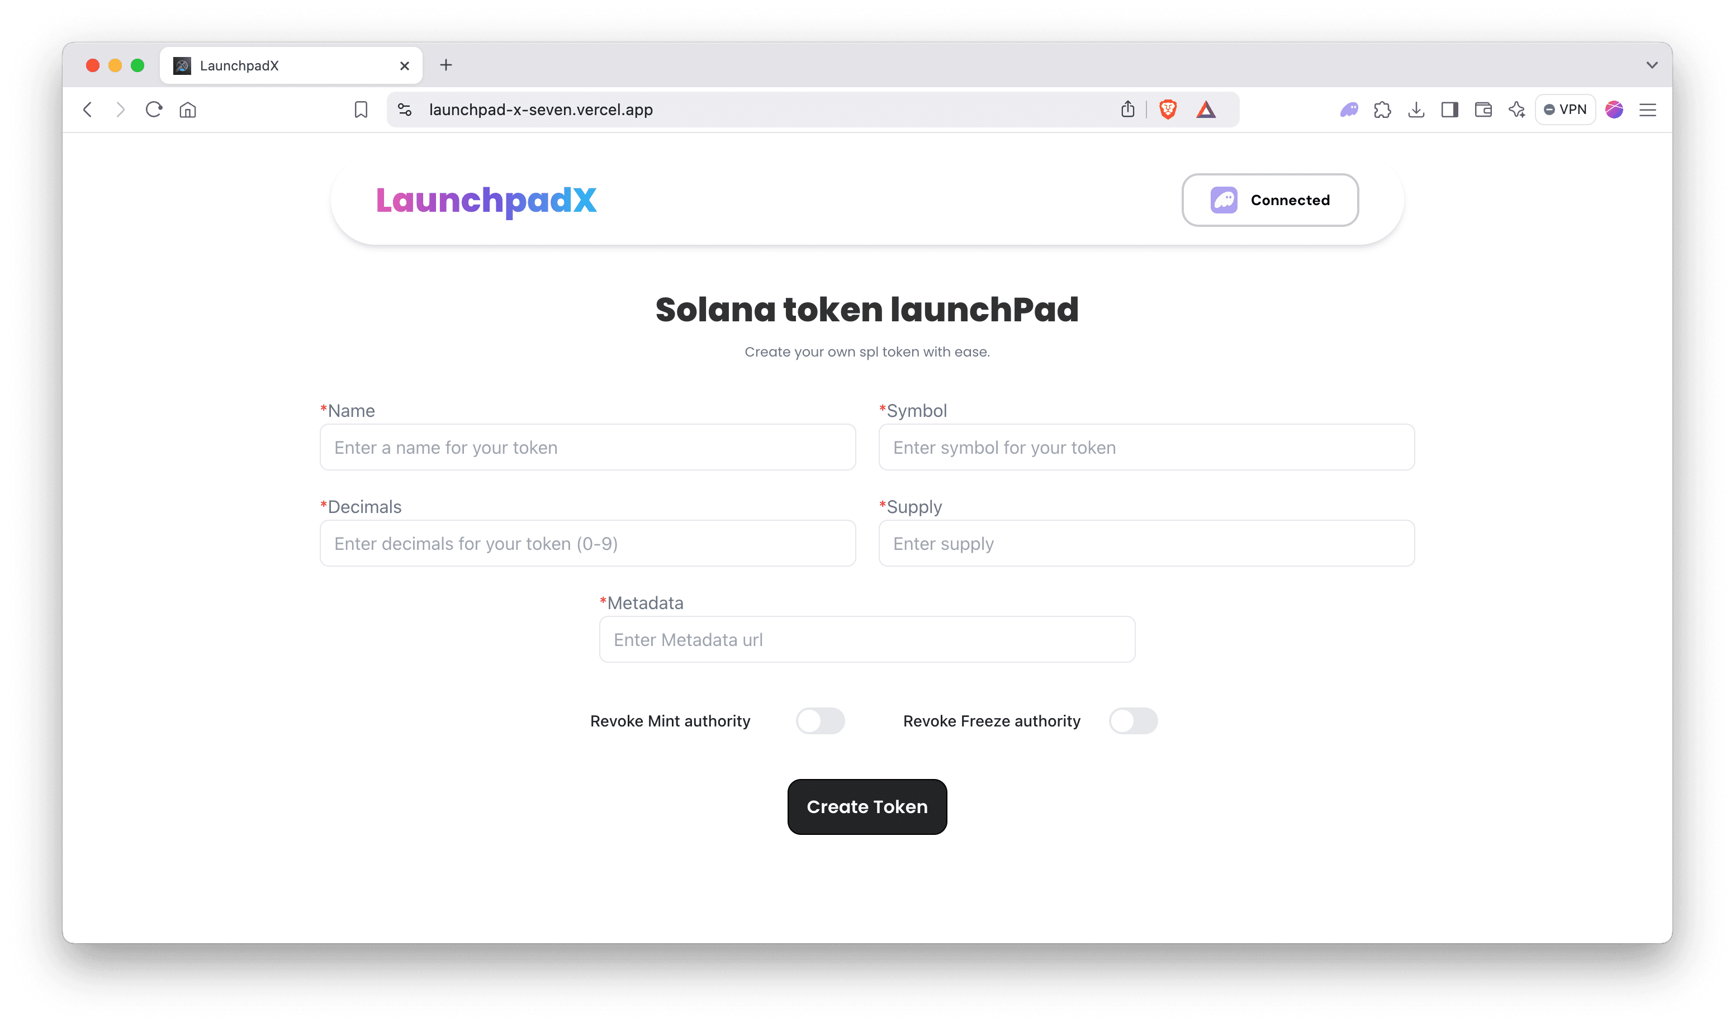Click the browser forward navigation arrow
Screen dimensions: 1735x1026
(121, 109)
